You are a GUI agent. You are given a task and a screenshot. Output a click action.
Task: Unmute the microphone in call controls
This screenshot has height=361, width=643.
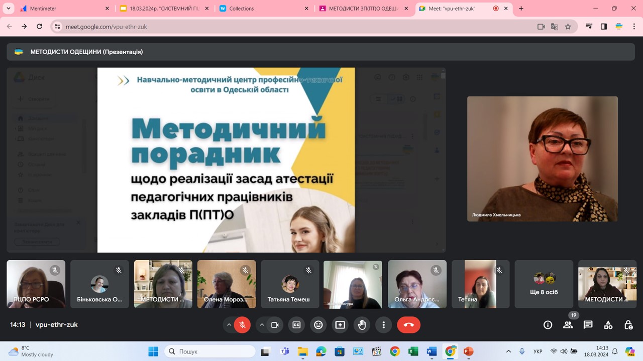pos(242,325)
